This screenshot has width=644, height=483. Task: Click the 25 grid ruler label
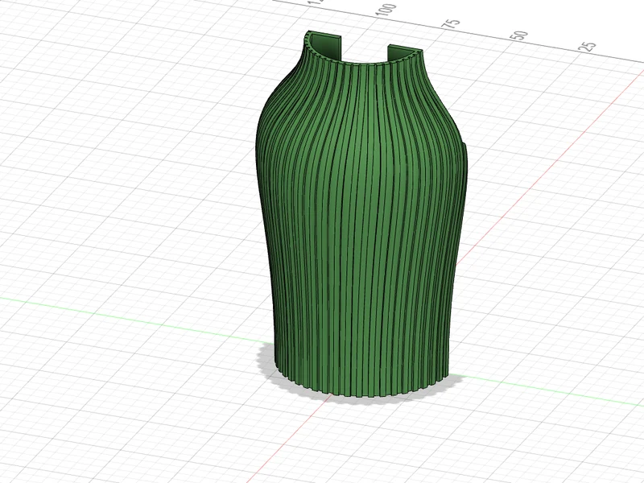point(588,47)
